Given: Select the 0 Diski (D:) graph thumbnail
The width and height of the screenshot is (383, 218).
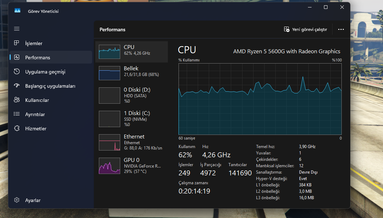Looking at the screenshot, I should (x=110, y=96).
